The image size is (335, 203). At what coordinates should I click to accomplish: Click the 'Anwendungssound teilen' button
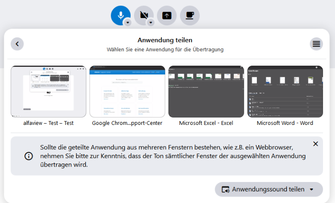[263, 189]
